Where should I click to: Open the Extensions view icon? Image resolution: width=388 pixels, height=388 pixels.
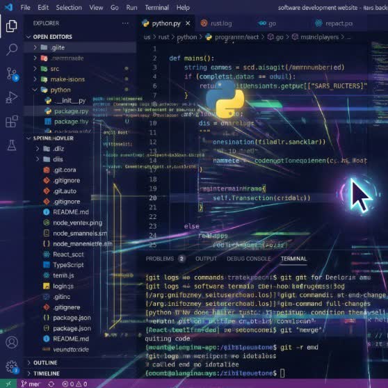(11, 121)
